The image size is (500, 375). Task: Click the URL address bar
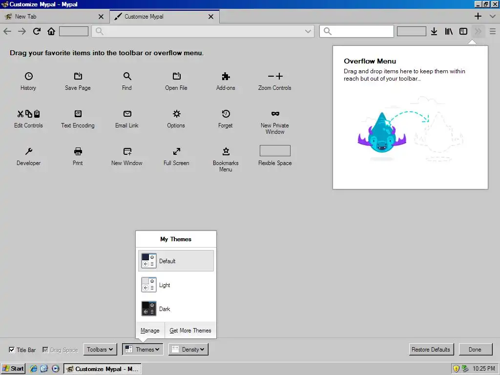click(x=203, y=31)
